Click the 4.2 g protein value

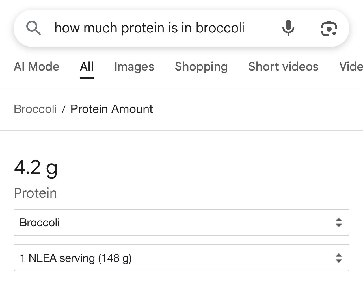click(x=36, y=168)
